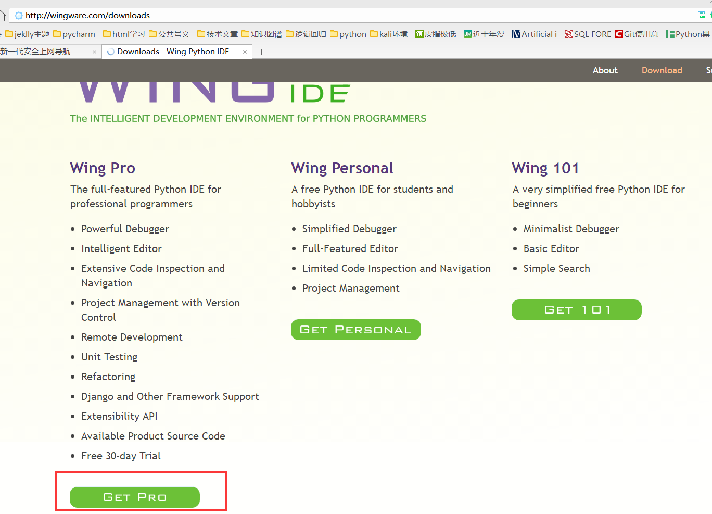Image resolution: width=712 pixels, height=514 pixels.
Task: Open the Artificial i bookmark
Action: [x=535, y=34]
